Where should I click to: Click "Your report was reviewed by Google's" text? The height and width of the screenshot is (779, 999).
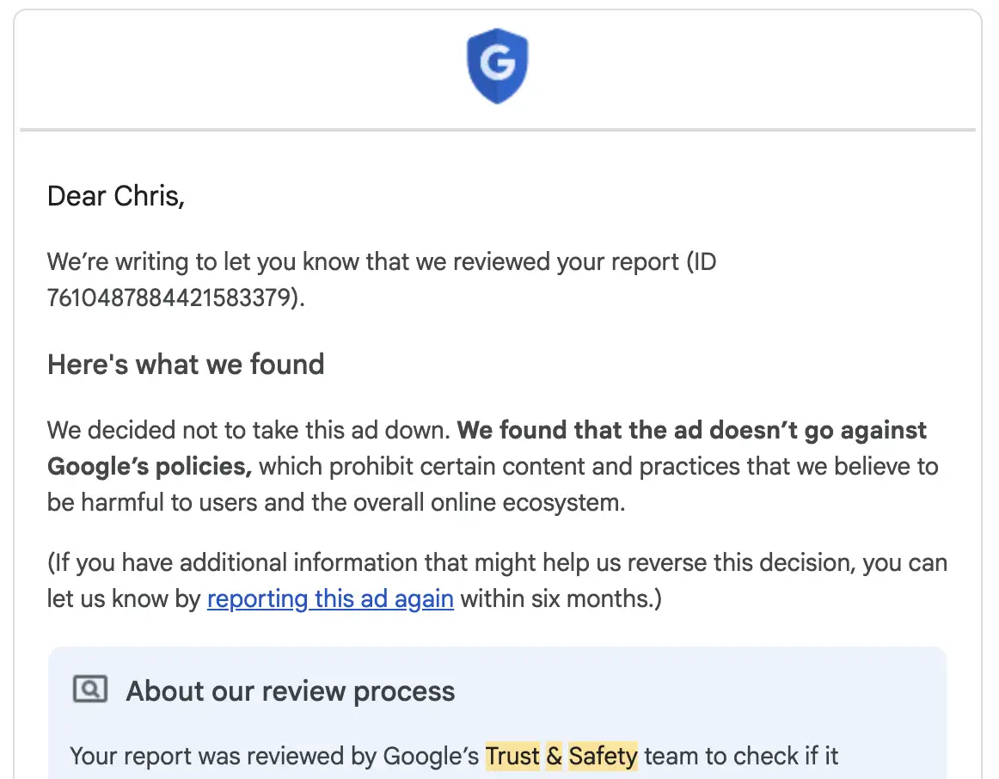[274, 756]
